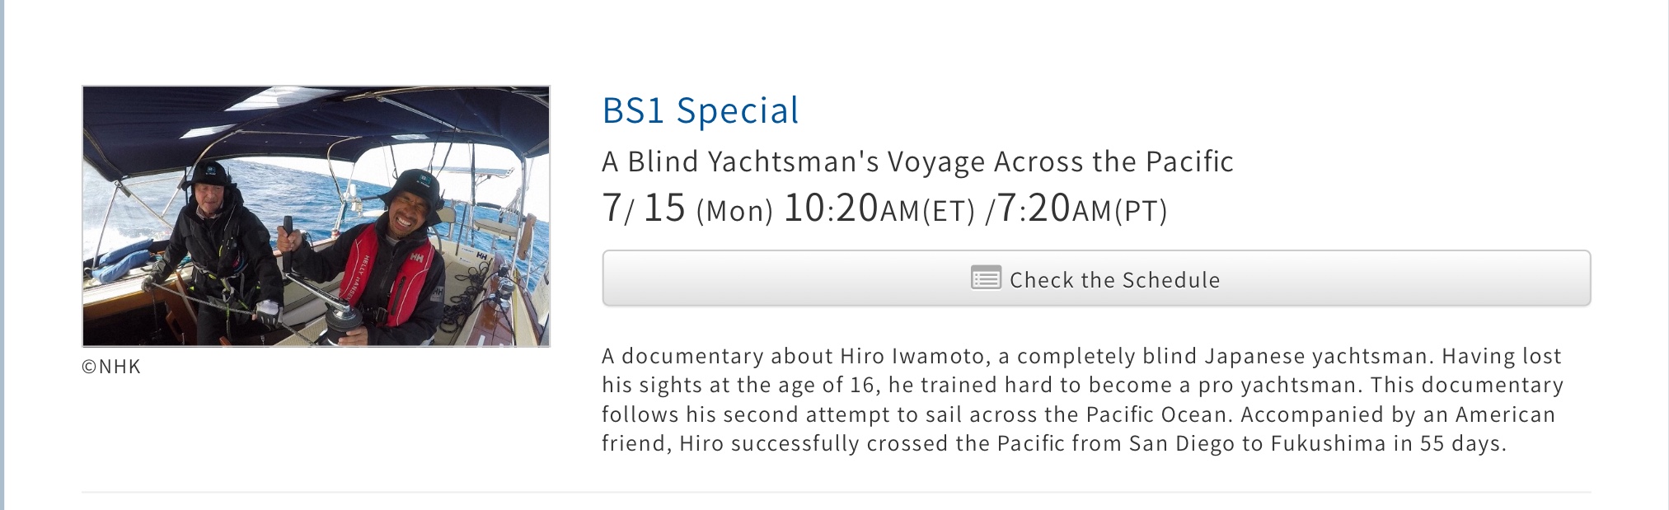Click the ©NHK copyright caption
Viewport: 1669px width, 510px height.
[x=111, y=367]
